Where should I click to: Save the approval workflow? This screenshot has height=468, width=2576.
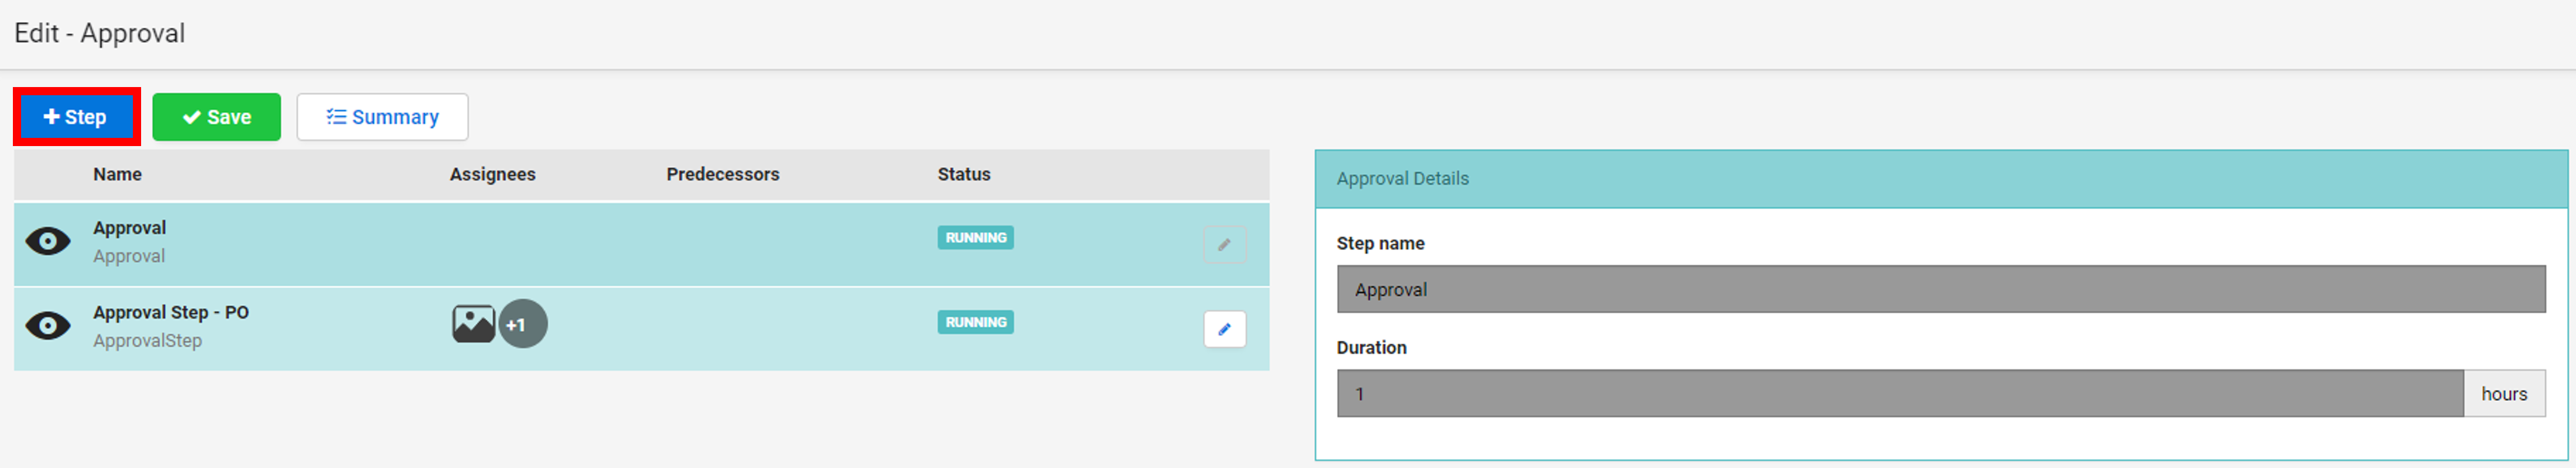coord(216,117)
